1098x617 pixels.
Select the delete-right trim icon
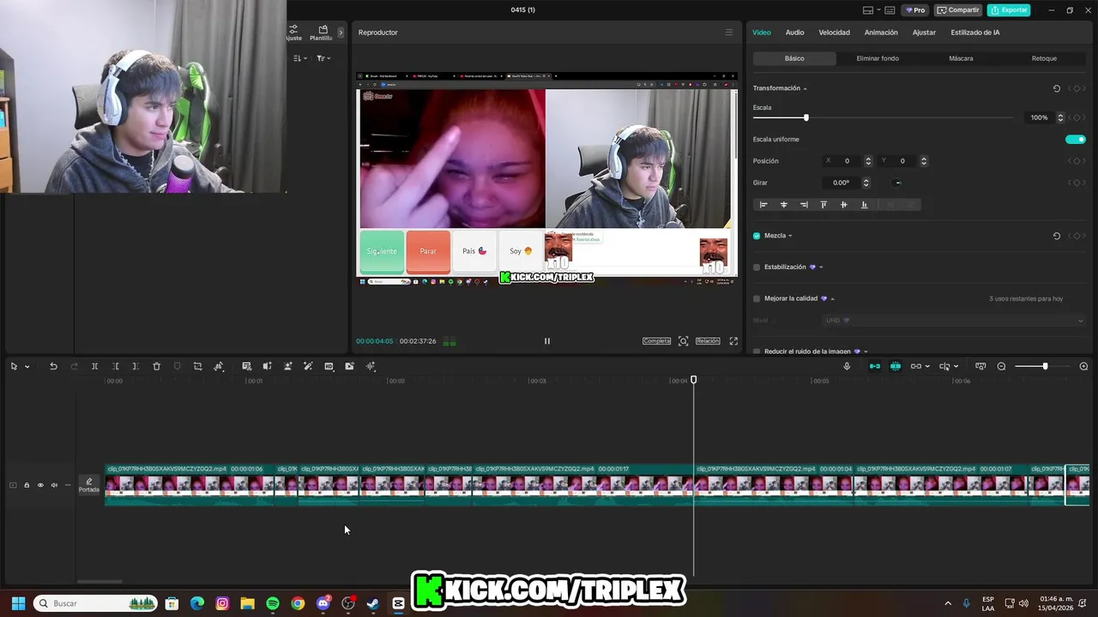136,366
